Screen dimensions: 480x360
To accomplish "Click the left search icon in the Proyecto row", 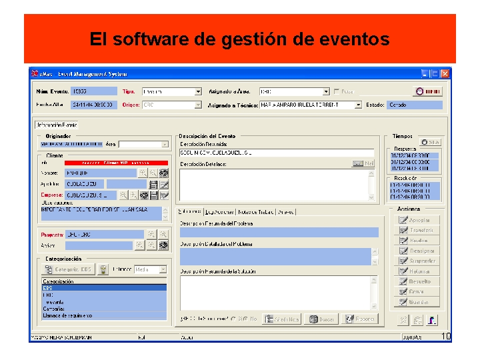I will [x=151, y=235].
